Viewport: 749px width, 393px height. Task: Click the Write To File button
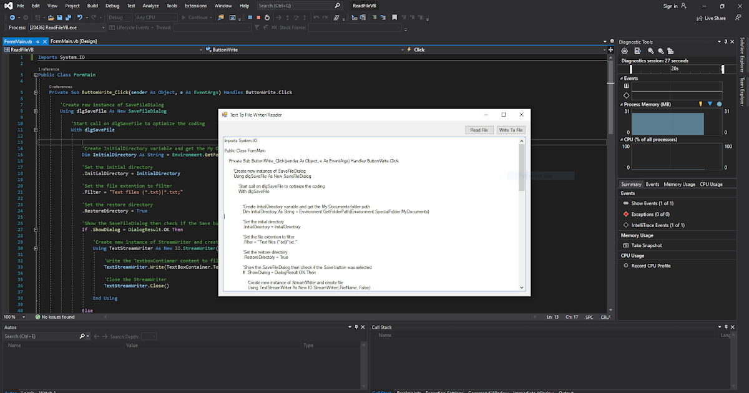(x=511, y=130)
